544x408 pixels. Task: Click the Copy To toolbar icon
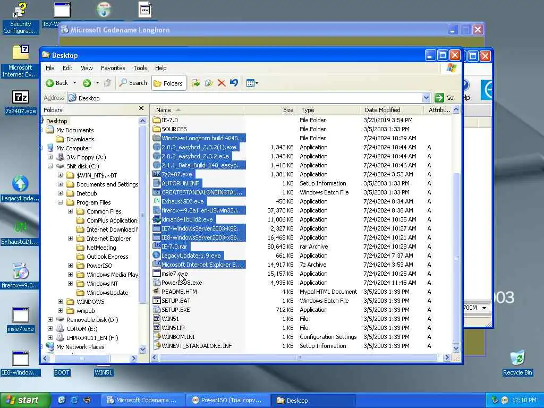tap(208, 83)
